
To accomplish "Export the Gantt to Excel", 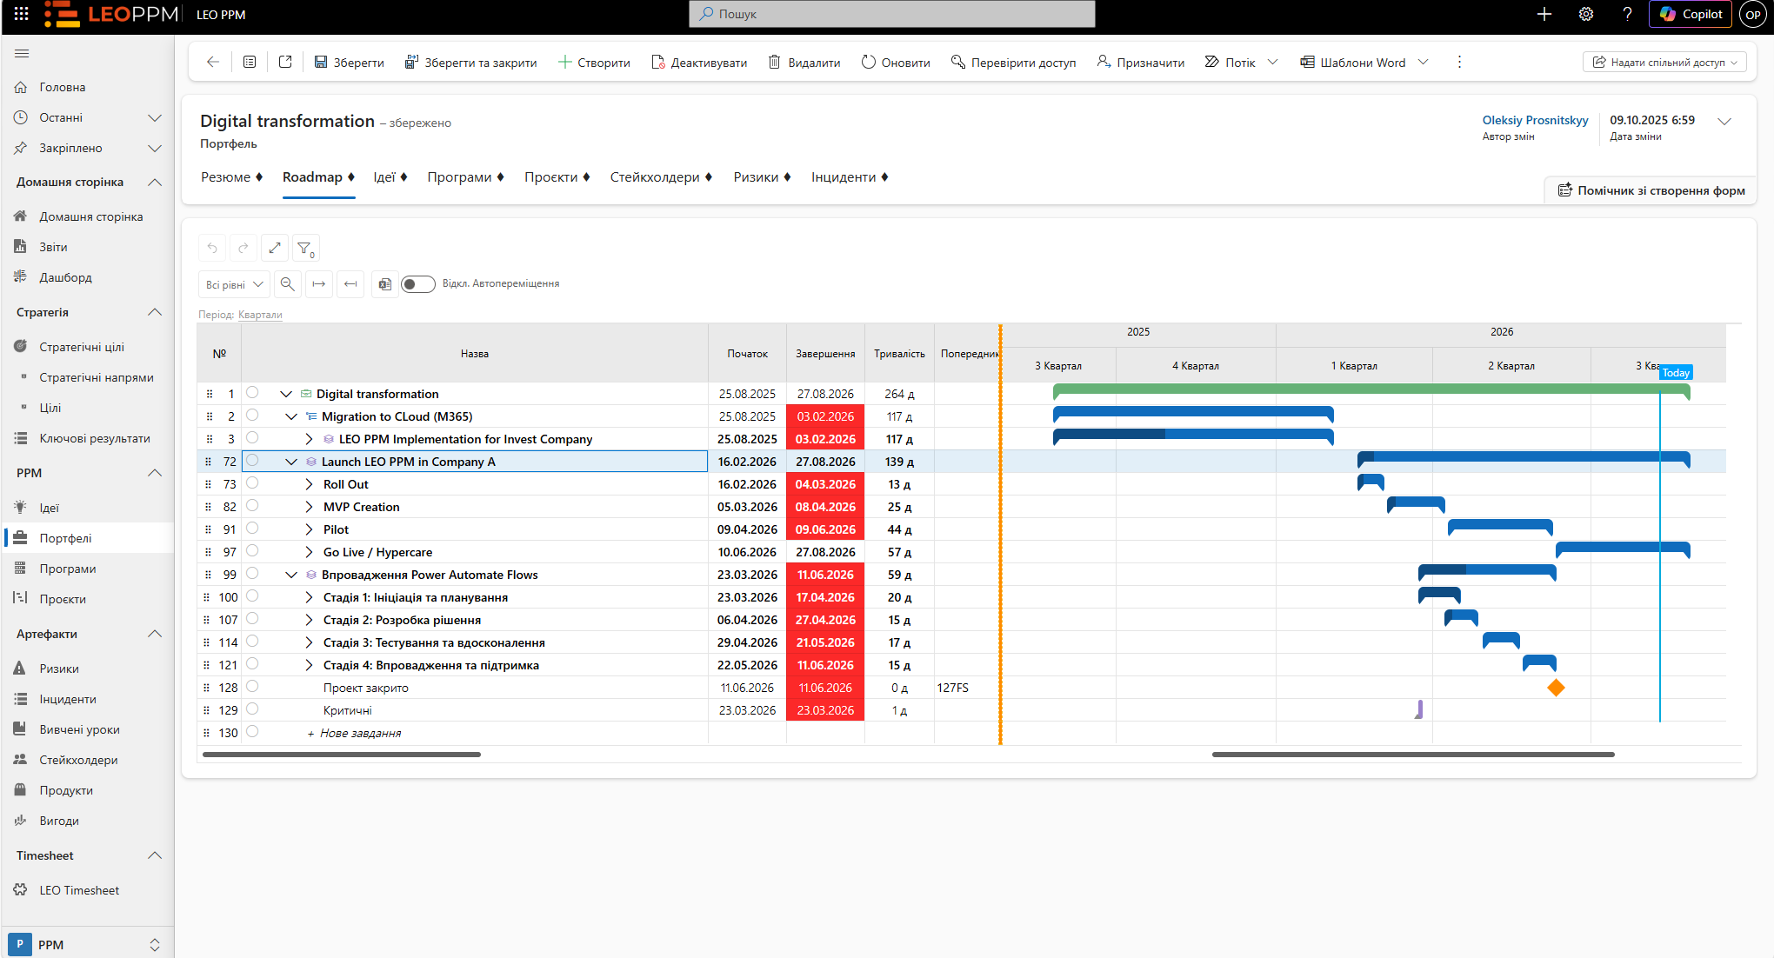I will (x=385, y=284).
